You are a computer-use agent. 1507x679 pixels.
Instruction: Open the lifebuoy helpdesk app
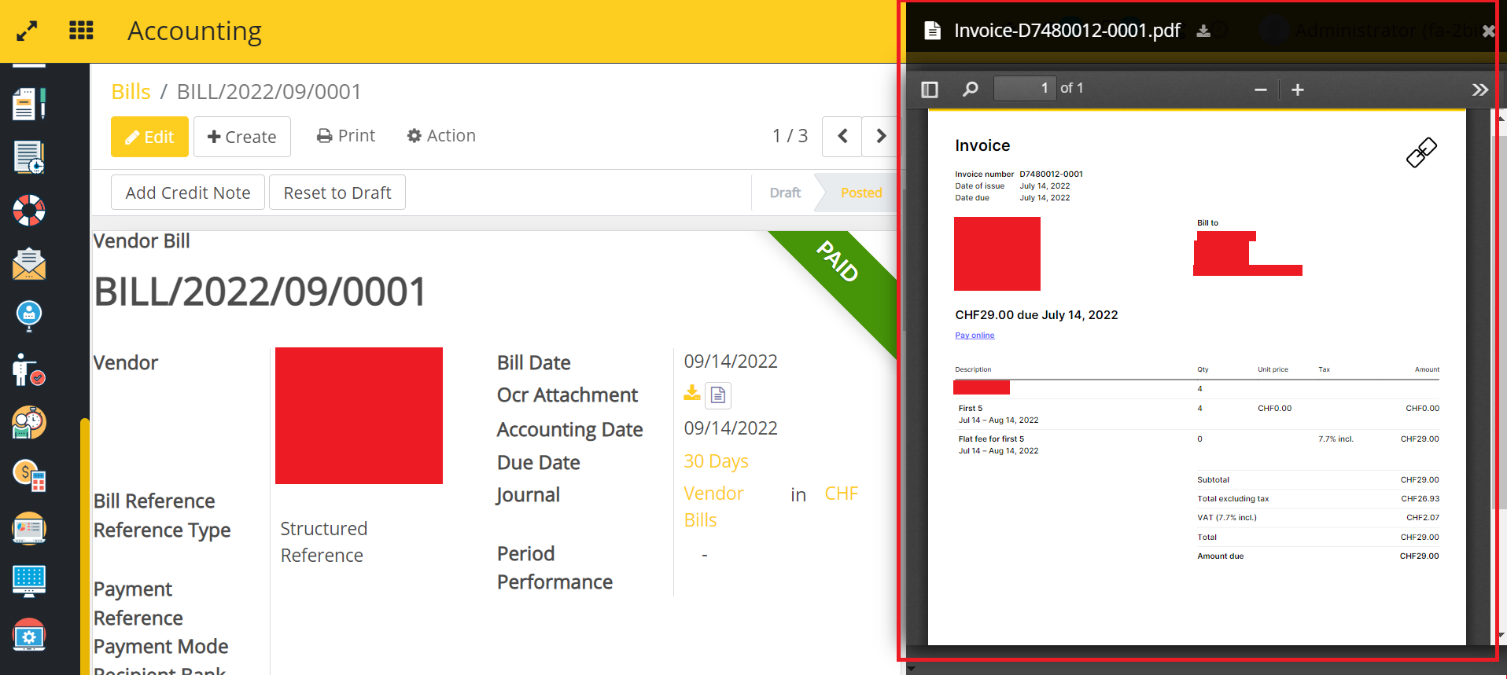click(x=29, y=210)
